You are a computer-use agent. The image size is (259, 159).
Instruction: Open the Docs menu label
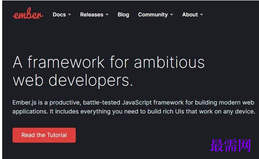point(59,14)
